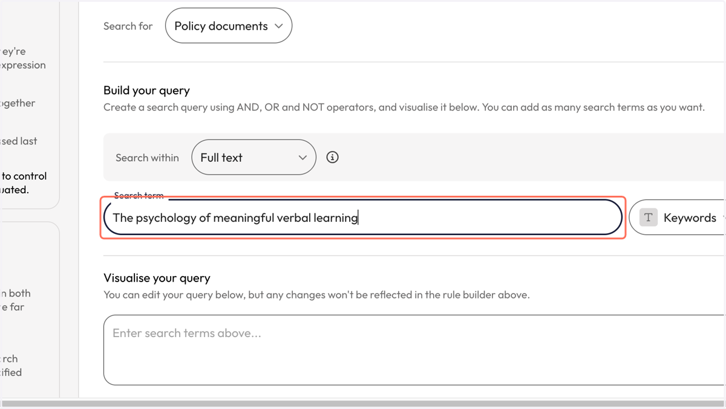
Task: Click the info icon beside Full text
Action: (x=332, y=158)
